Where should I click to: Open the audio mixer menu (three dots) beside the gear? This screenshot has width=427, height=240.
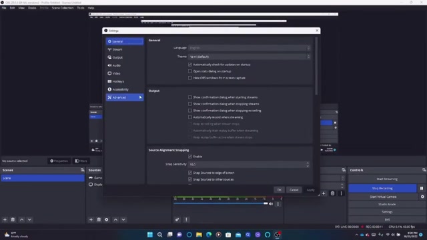click(x=186, y=219)
